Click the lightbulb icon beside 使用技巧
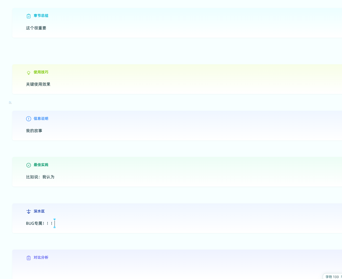The height and width of the screenshot is (279, 342). [29, 73]
